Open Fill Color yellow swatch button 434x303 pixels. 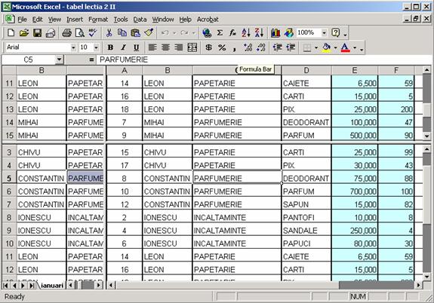[x=327, y=47]
